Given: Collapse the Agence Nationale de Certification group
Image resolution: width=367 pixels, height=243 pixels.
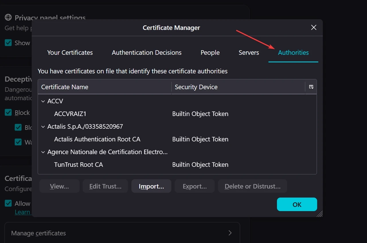Looking at the screenshot, I should (x=43, y=152).
